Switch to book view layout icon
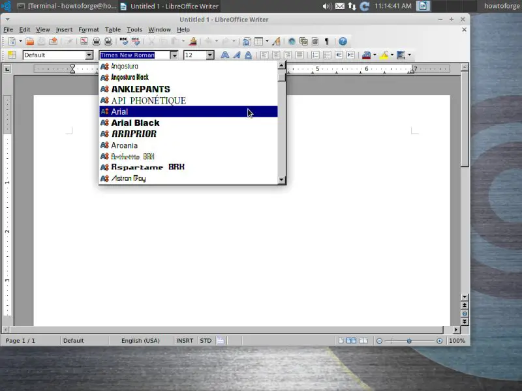 pos(363,340)
